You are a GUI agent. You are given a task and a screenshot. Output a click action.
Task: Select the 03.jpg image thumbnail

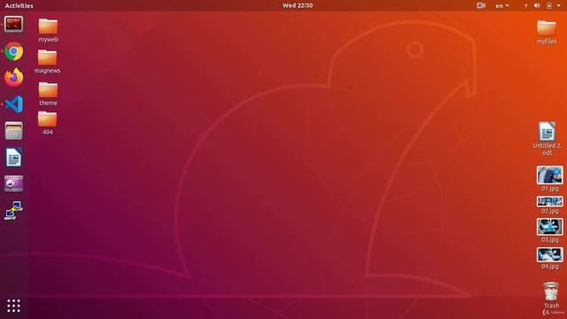pos(549,227)
